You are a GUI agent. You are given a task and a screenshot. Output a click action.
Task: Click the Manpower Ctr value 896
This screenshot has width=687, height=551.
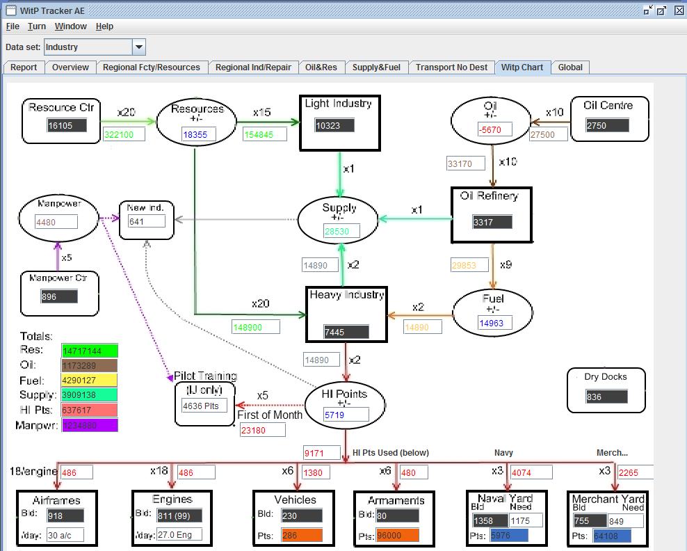(x=58, y=296)
